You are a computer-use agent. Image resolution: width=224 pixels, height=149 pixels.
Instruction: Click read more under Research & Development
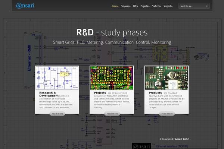click(57, 114)
